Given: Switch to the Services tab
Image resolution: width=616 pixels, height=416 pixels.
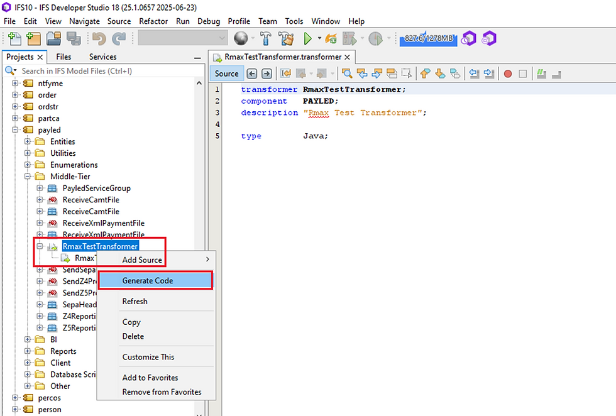Looking at the screenshot, I should click(x=102, y=57).
